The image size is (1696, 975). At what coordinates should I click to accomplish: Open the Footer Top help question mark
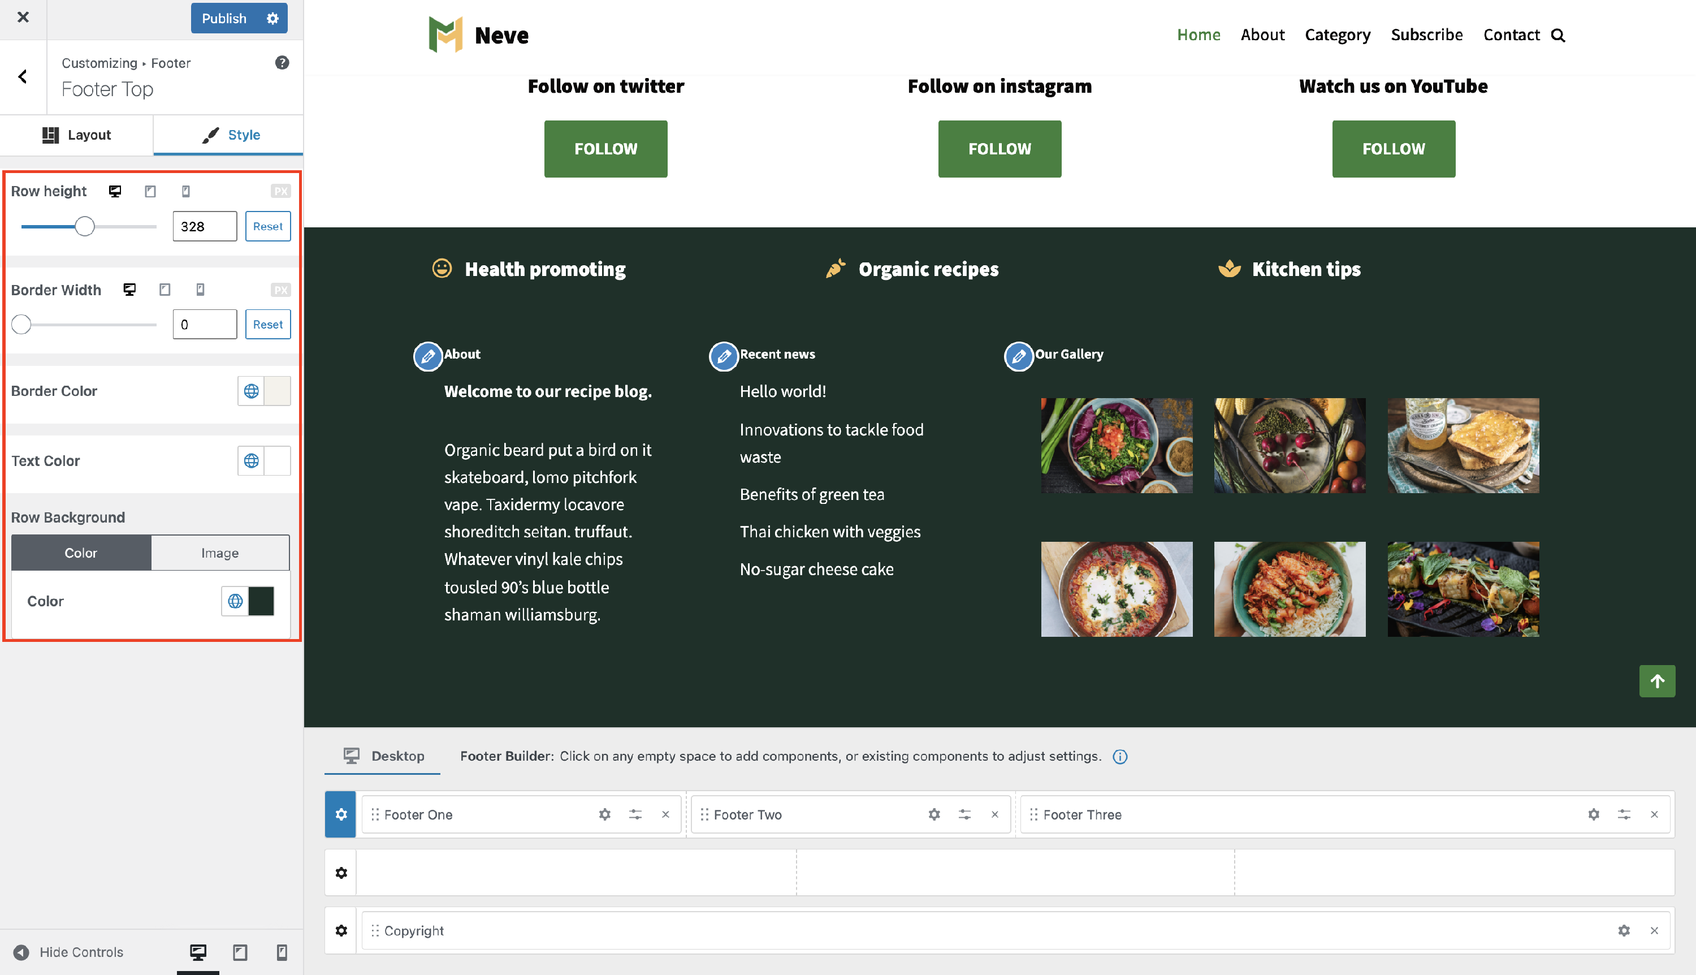point(281,62)
